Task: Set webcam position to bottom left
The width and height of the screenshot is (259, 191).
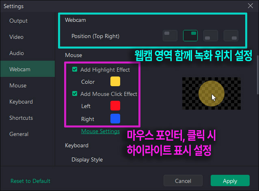Action: pyautogui.click(x=211, y=36)
